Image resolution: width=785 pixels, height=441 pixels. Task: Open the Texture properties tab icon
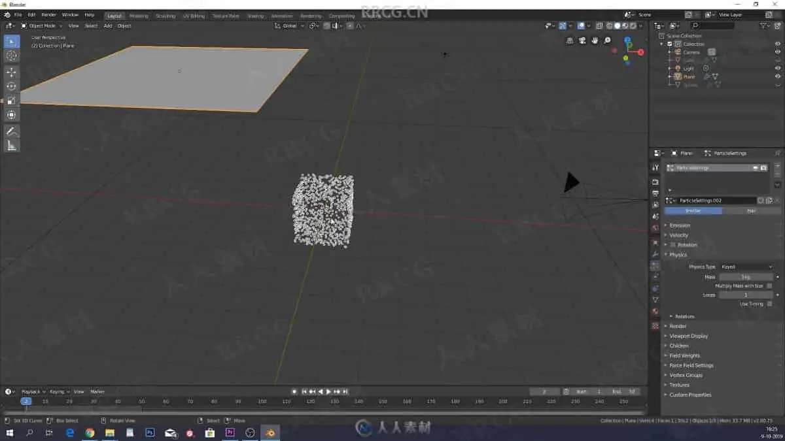655,325
